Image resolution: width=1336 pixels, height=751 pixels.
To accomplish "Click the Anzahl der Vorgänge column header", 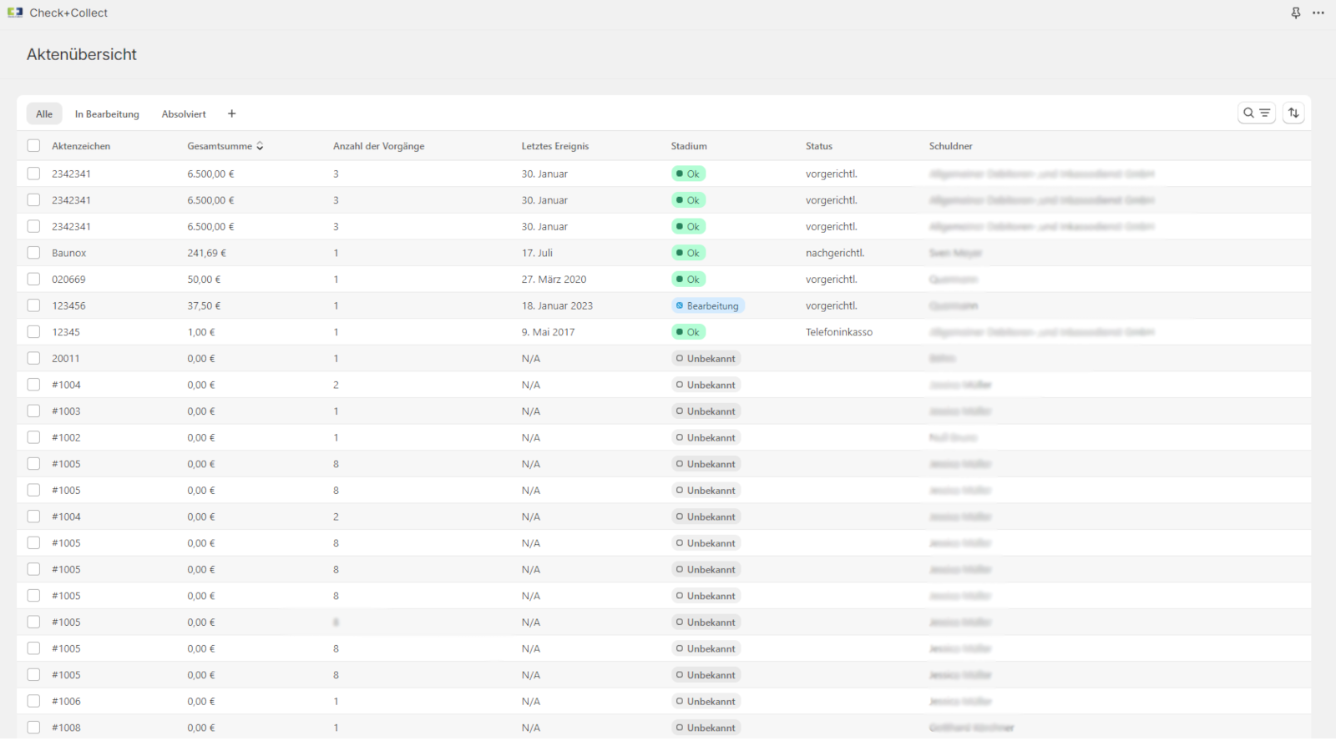I will tap(378, 146).
